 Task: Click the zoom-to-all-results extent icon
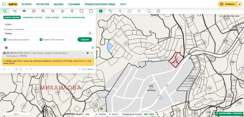(x=93, y=48)
